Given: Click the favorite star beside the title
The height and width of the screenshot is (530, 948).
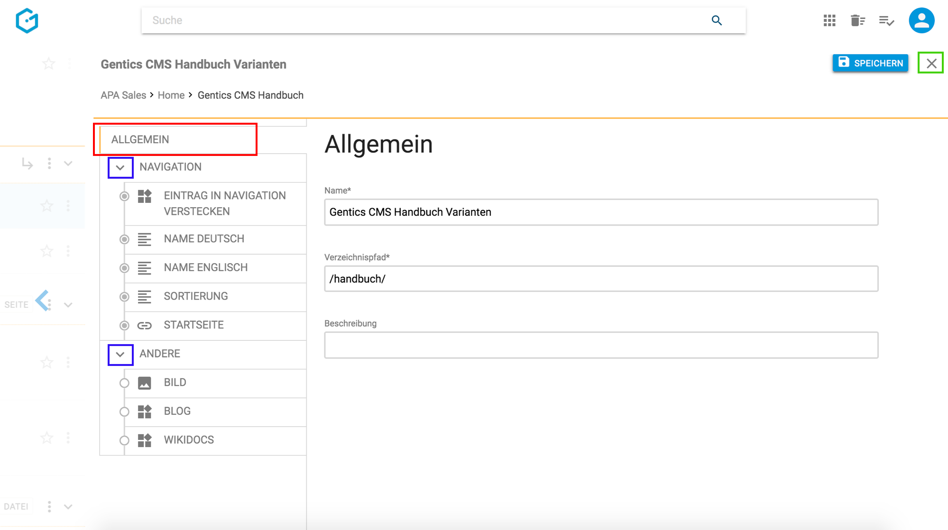Looking at the screenshot, I should [x=48, y=64].
